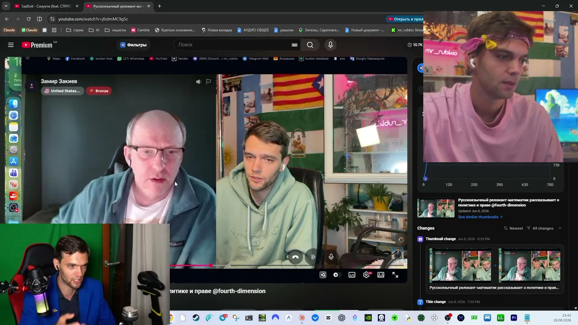Open the рашизм bookmark

coord(283,30)
